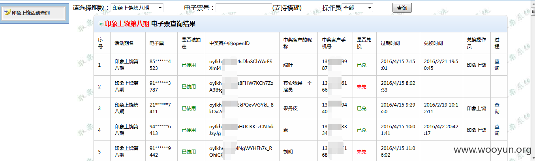Click 已使用 status in row 4

(x=189, y=130)
